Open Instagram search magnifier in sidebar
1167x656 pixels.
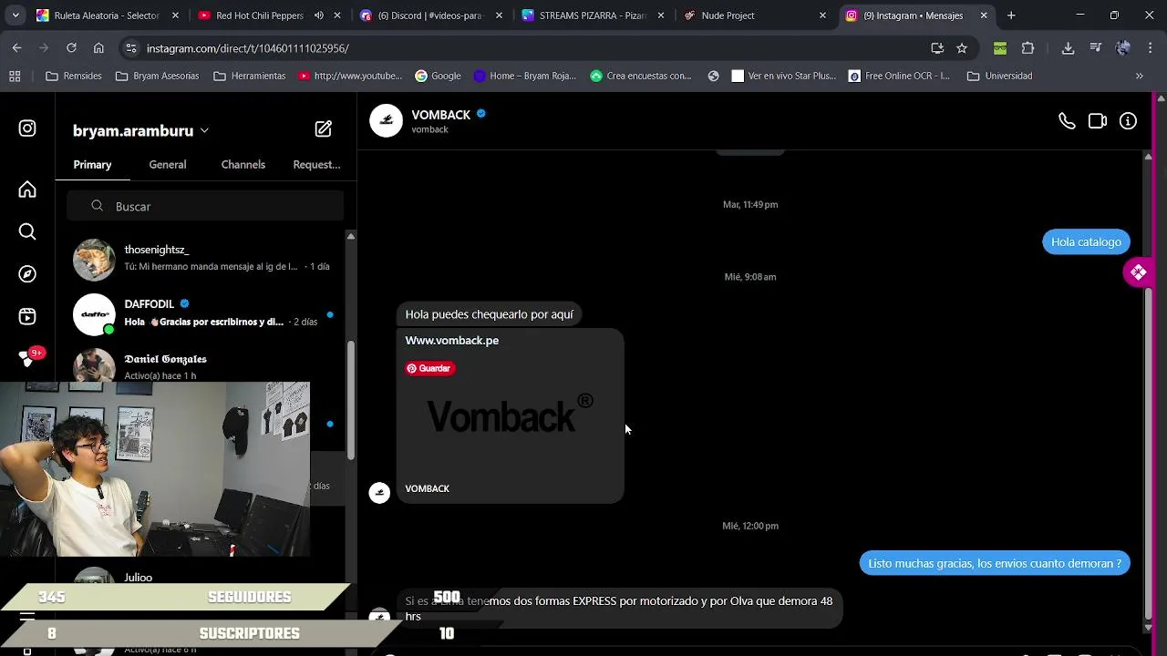(x=27, y=231)
